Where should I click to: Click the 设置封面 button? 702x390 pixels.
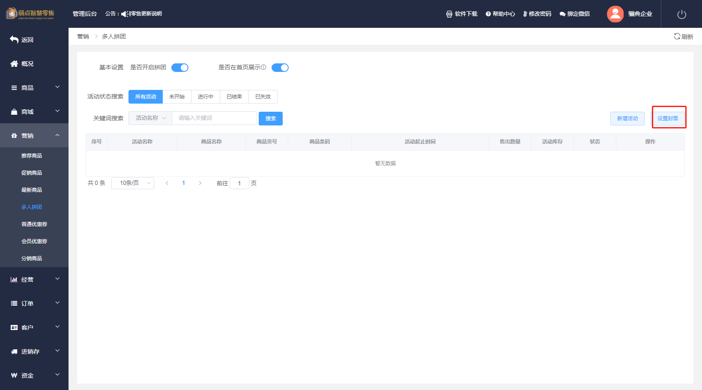tap(668, 119)
